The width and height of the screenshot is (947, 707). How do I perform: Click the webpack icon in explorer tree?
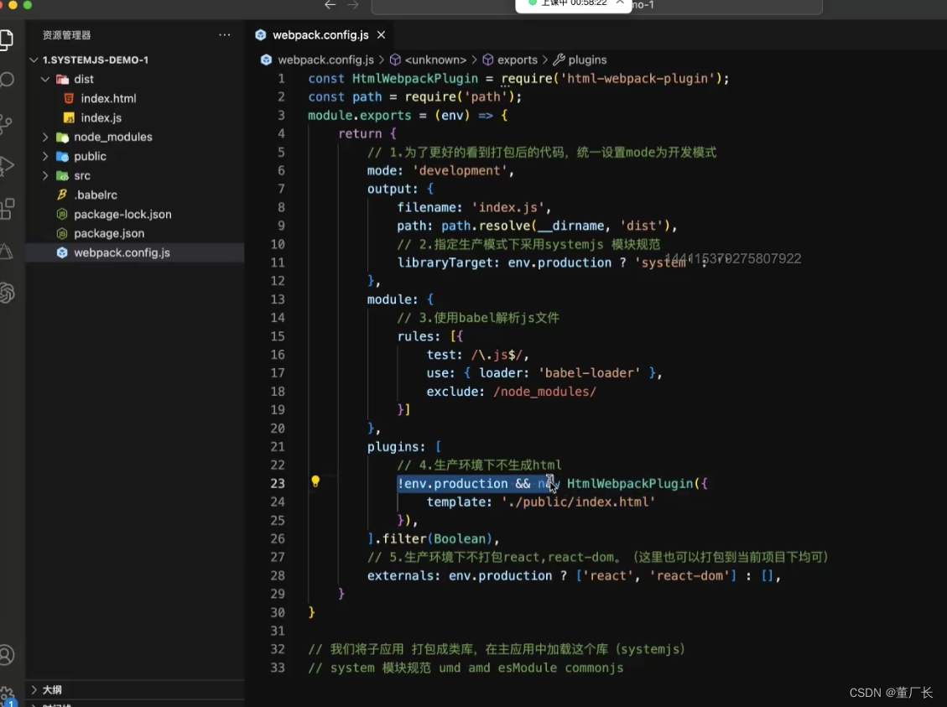[61, 253]
